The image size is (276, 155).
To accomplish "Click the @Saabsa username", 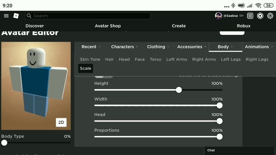I will [231, 16].
